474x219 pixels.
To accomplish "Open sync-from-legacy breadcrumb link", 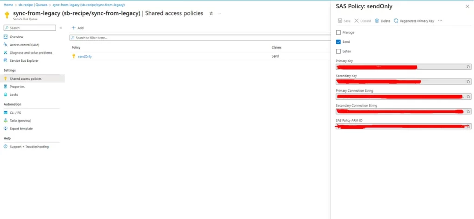I will coord(88,5).
